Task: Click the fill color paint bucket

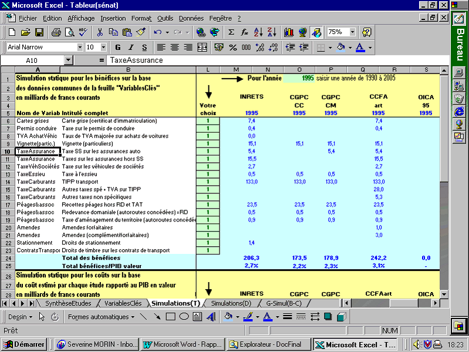Action: tap(340, 47)
